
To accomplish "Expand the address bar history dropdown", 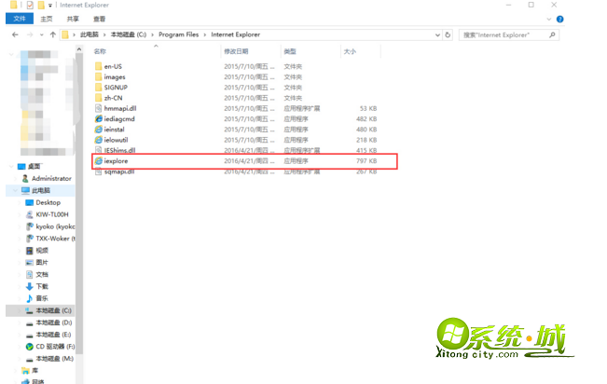I will click(x=437, y=34).
